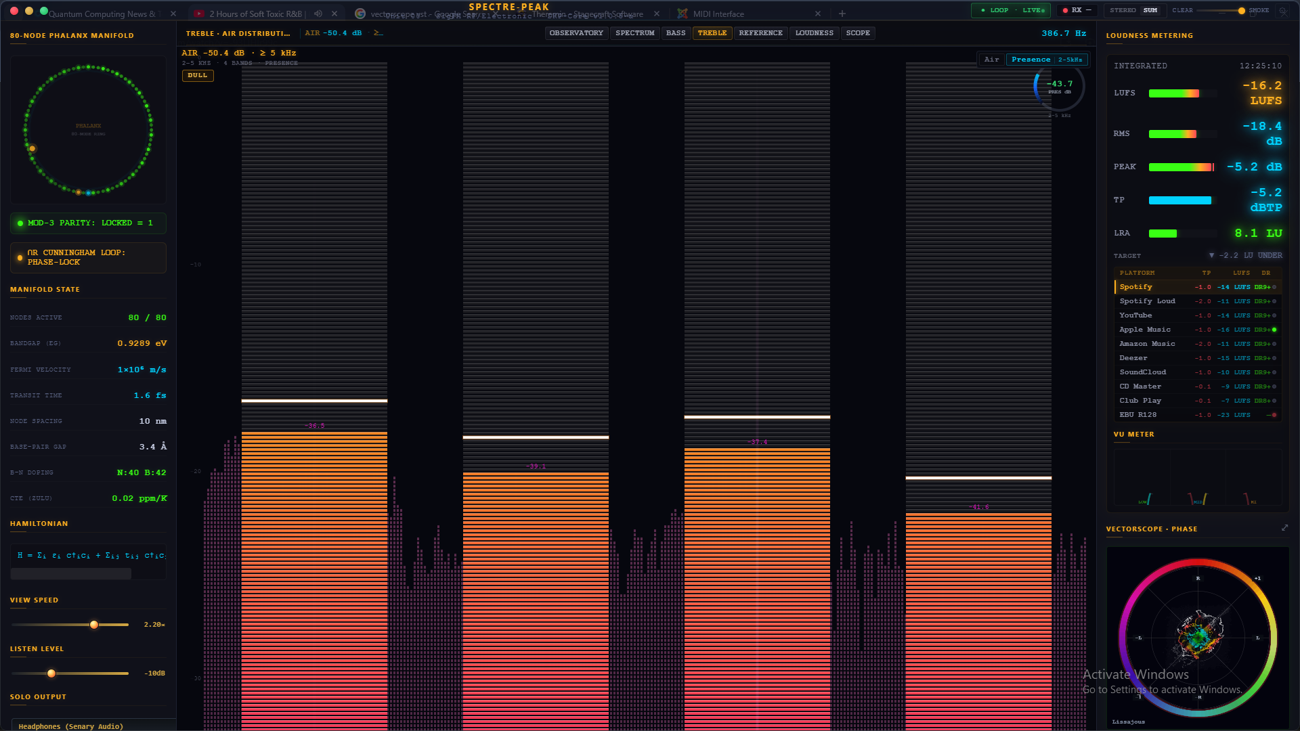Click the Hamiltonian formula field
This screenshot has width=1300, height=731.
[x=88, y=555]
